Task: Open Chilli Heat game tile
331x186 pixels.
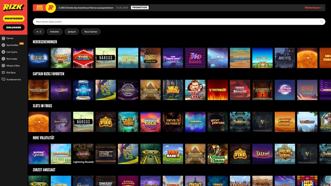Action: (x=217, y=90)
